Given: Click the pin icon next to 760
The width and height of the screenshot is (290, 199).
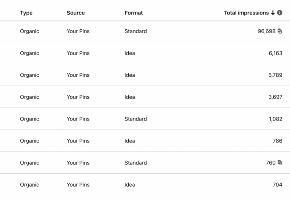Looking at the screenshot, I should (x=279, y=162).
